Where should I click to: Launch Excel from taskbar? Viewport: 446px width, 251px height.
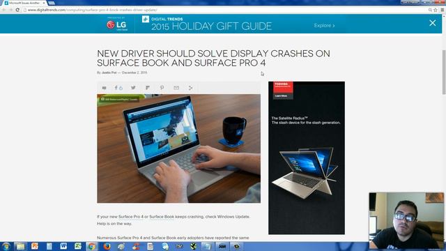(x=77, y=246)
